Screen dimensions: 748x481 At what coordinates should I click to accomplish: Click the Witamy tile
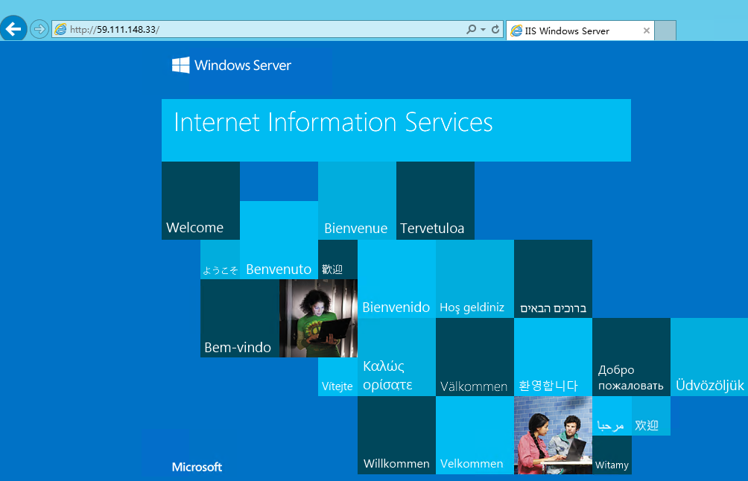[x=612, y=455]
